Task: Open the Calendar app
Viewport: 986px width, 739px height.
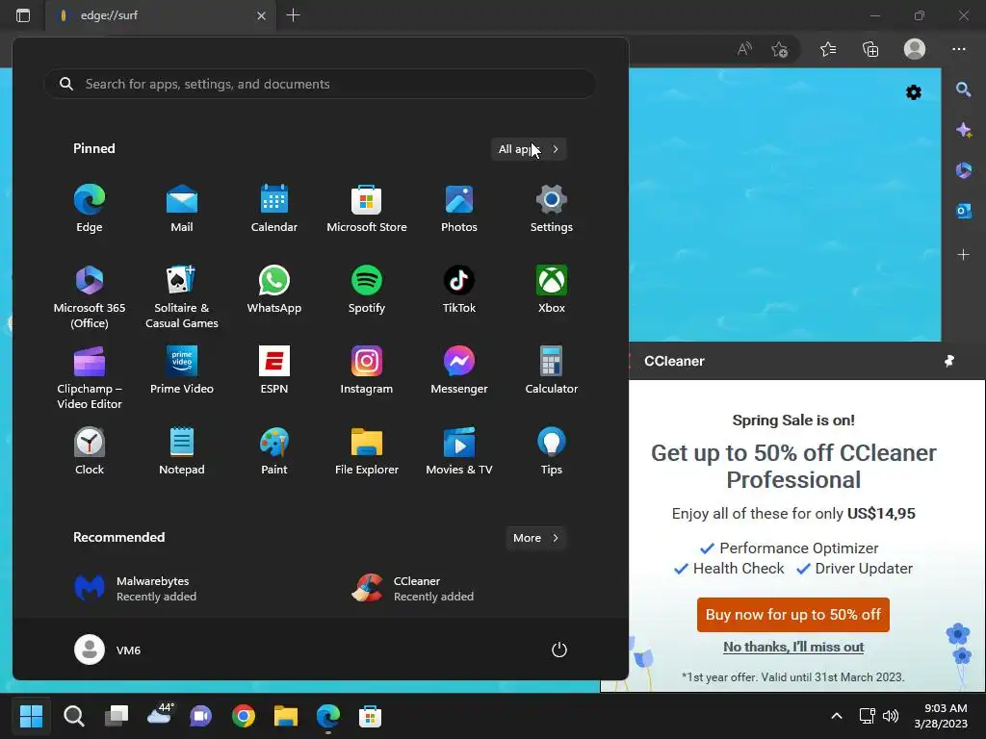Action: (274, 209)
